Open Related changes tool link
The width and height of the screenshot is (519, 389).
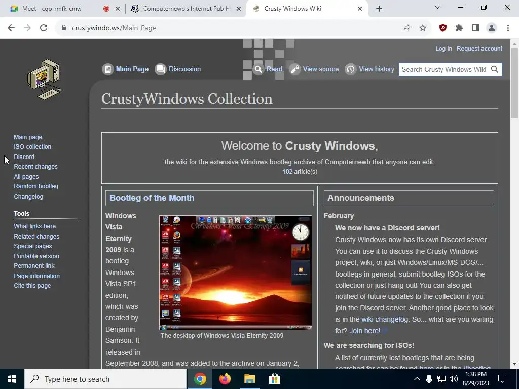(36, 236)
